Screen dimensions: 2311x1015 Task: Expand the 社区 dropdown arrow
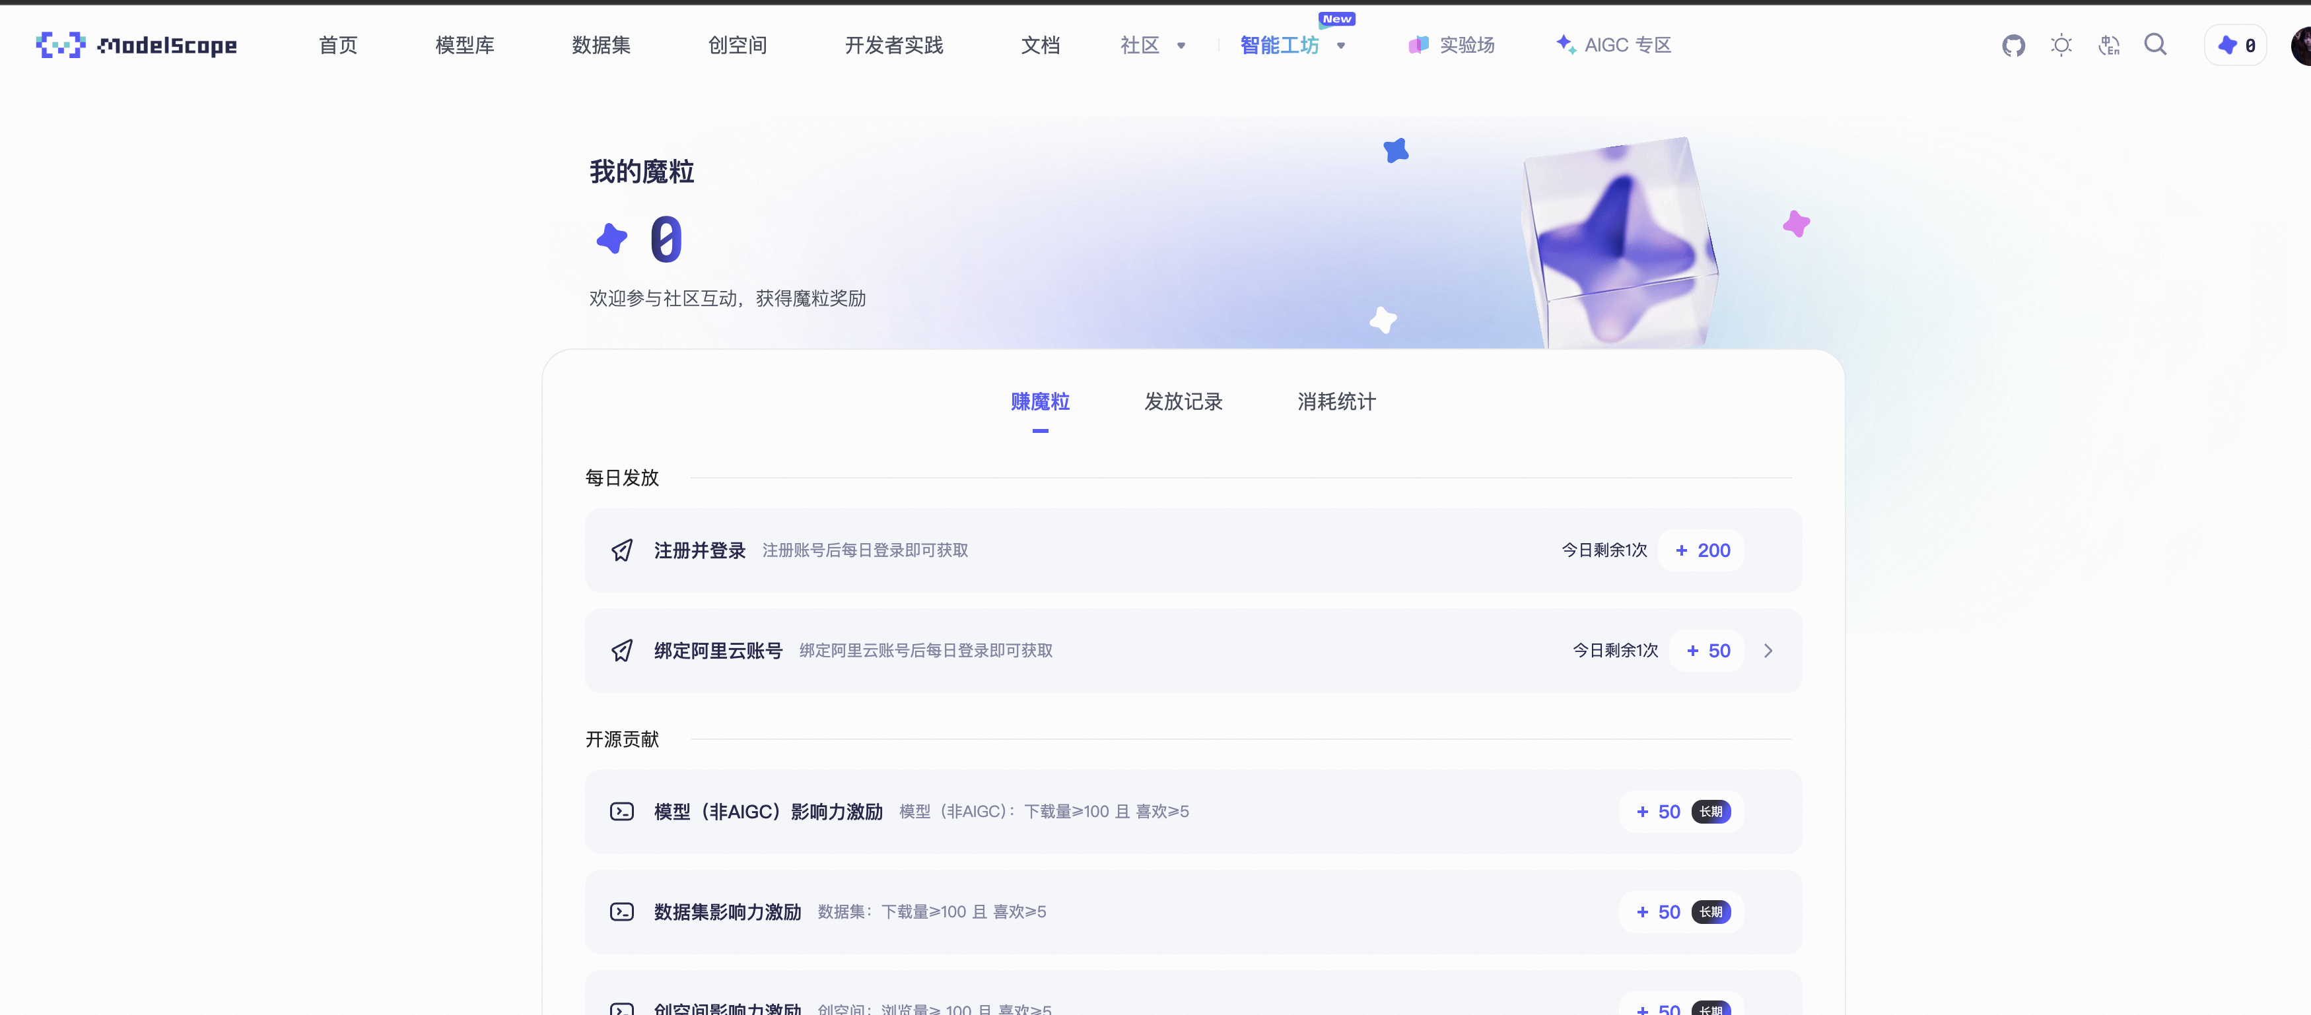click(x=1181, y=46)
